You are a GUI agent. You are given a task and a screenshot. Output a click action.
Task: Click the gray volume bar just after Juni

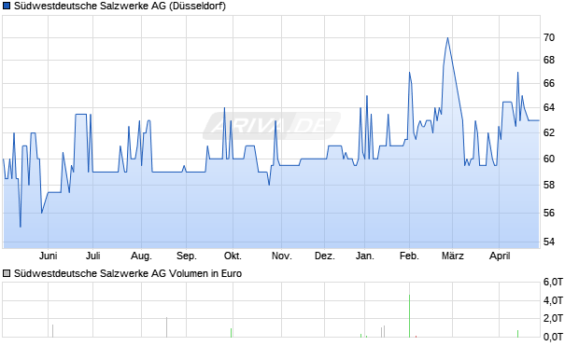coord(52,331)
